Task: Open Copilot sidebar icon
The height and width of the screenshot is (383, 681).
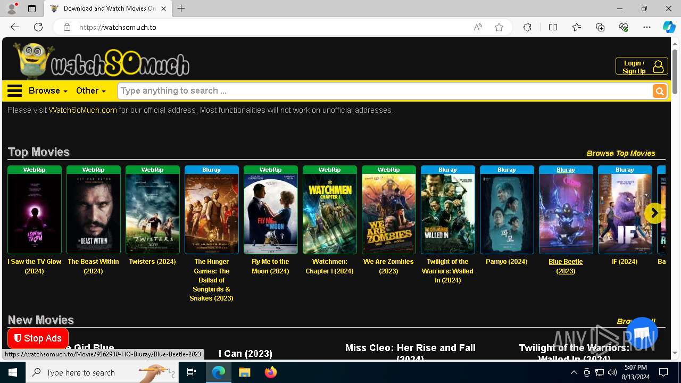Action: click(669, 27)
